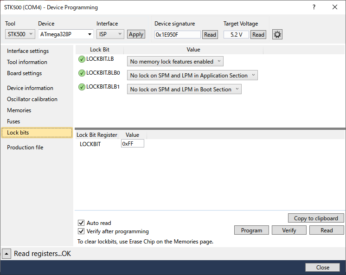Click the Program button
The width and height of the screenshot is (346, 275).
point(251,230)
